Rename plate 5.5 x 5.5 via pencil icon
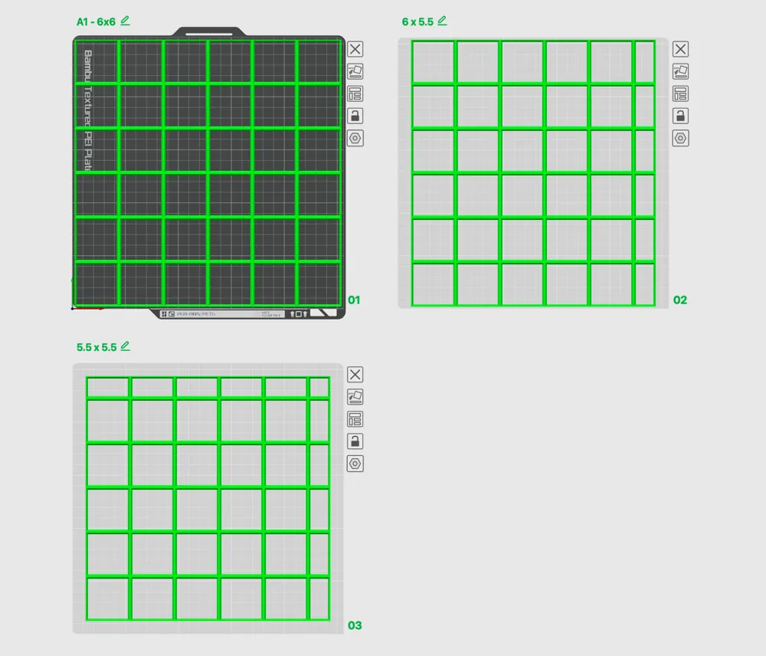This screenshot has width=766, height=656. click(125, 346)
